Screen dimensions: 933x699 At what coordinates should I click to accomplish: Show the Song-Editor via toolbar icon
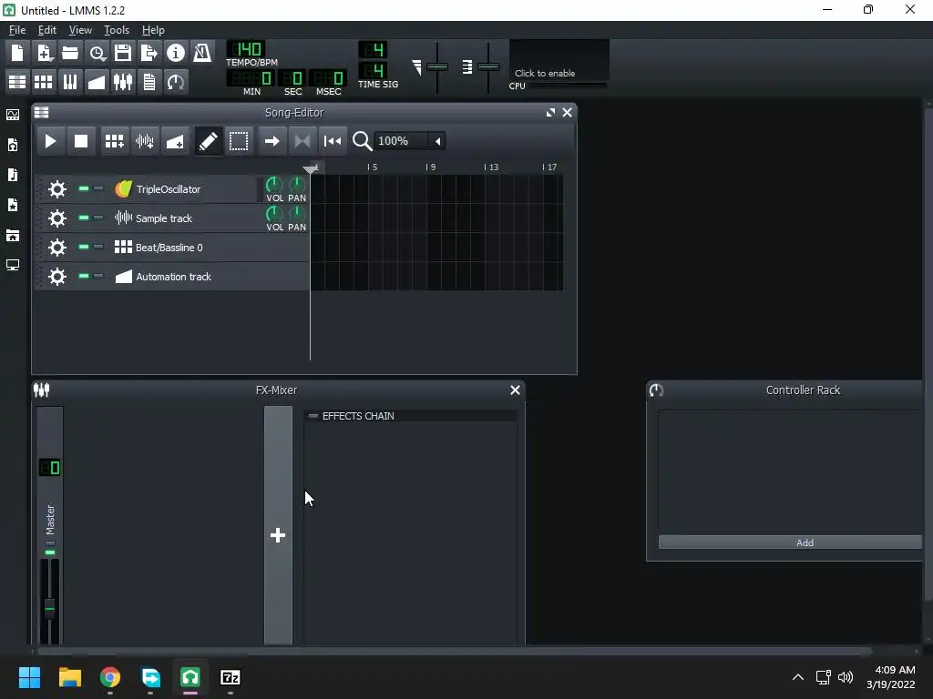click(17, 81)
